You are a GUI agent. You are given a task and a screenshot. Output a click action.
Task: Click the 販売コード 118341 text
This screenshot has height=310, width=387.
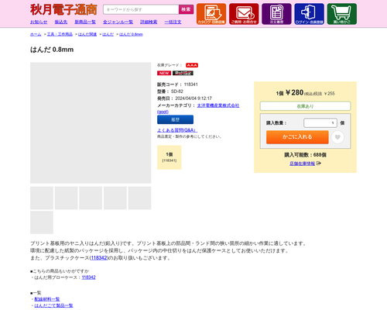click(177, 84)
